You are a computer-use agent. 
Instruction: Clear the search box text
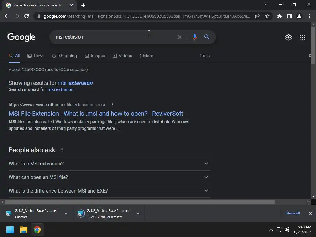pos(179,37)
